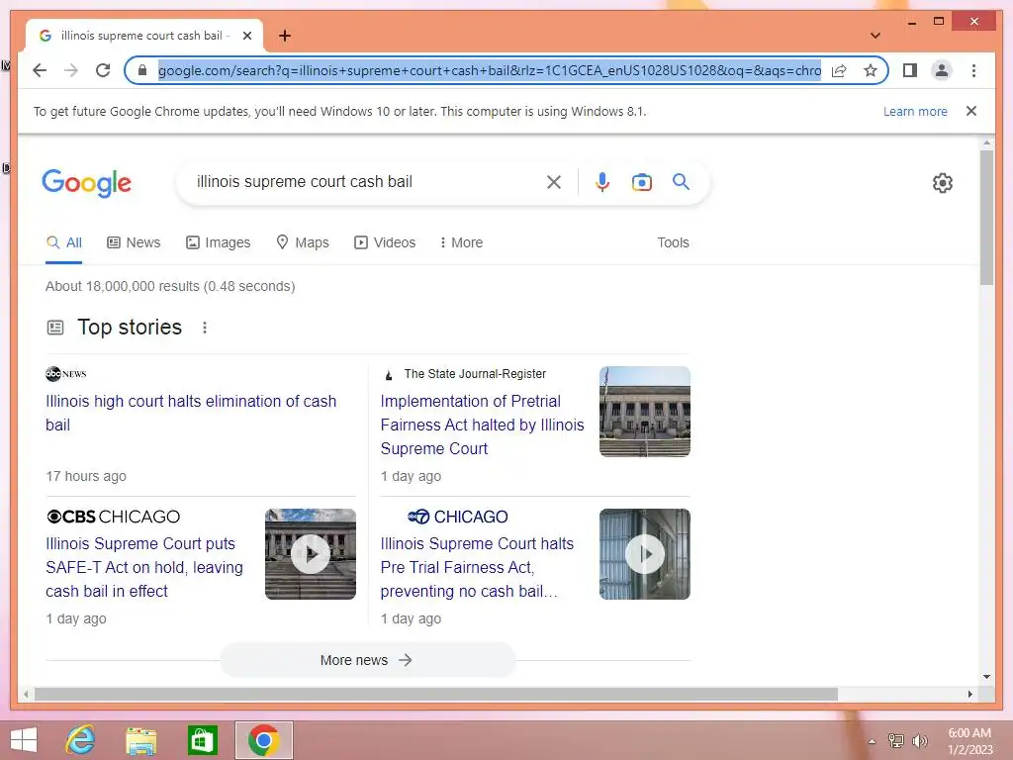
Task: Open the network tray icon
Action: [896, 741]
